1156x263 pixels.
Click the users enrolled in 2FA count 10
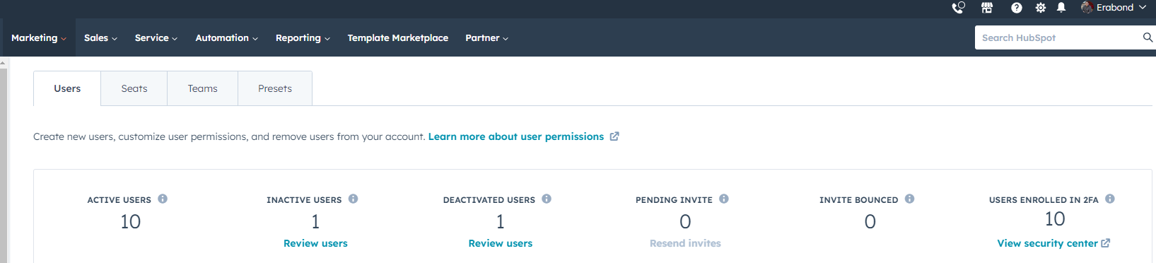pos(1055,219)
